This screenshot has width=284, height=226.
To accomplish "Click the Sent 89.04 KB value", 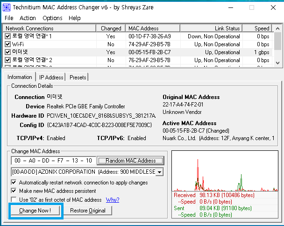I will coord(226,208).
